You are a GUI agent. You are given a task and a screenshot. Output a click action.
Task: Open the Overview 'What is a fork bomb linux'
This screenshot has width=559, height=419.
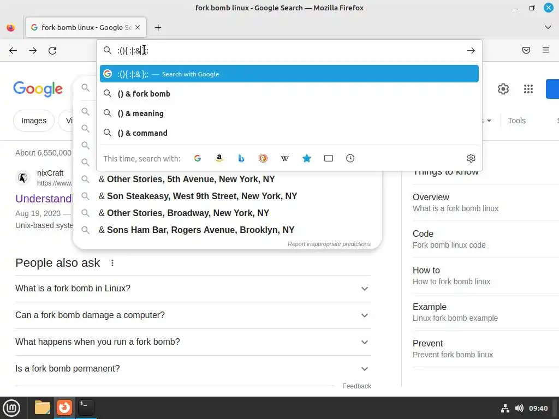pos(485,203)
